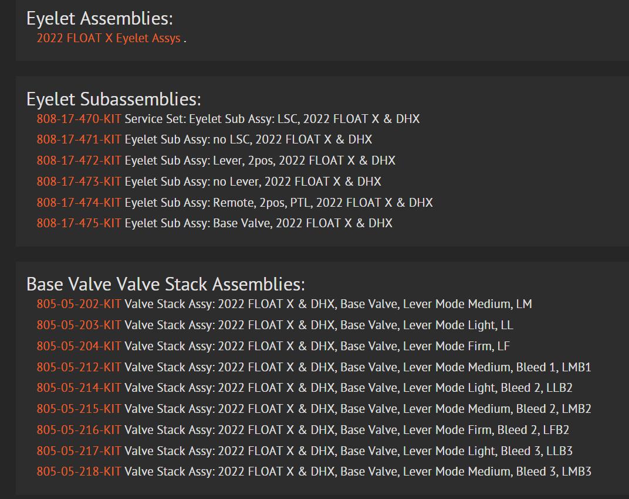Open part 808-17-473-KIT link
629x499 pixels.
coord(79,182)
